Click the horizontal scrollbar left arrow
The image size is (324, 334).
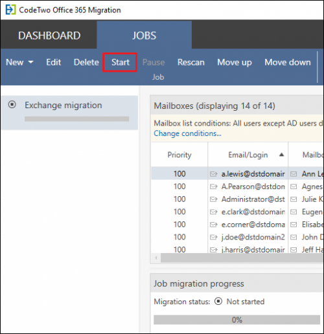[x=156, y=258]
